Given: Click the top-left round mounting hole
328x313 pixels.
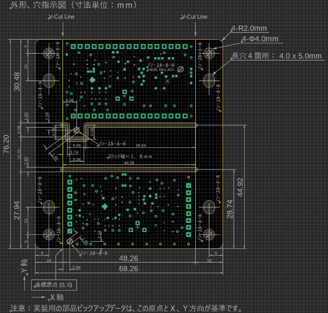Looking at the screenshot, I should tap(49, 53).
